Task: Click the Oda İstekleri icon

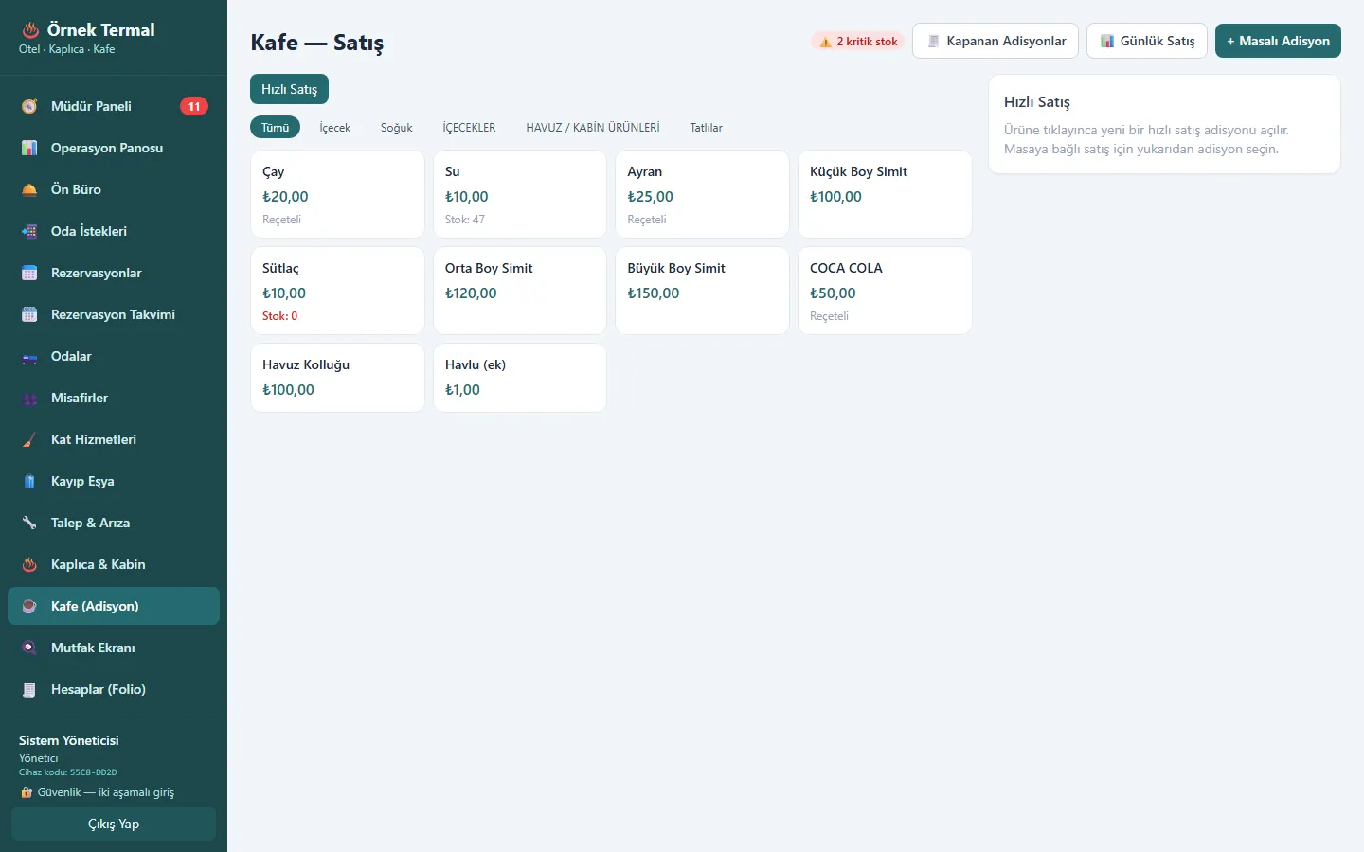Action: tap(29, 231)
